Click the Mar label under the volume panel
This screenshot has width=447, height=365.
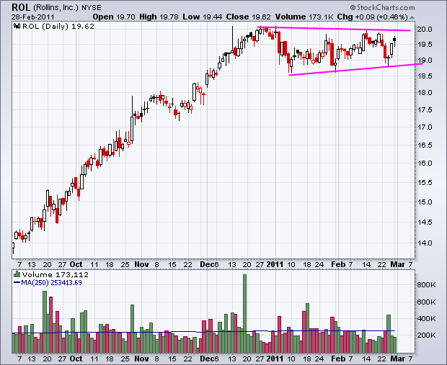[x=398, y=359]
